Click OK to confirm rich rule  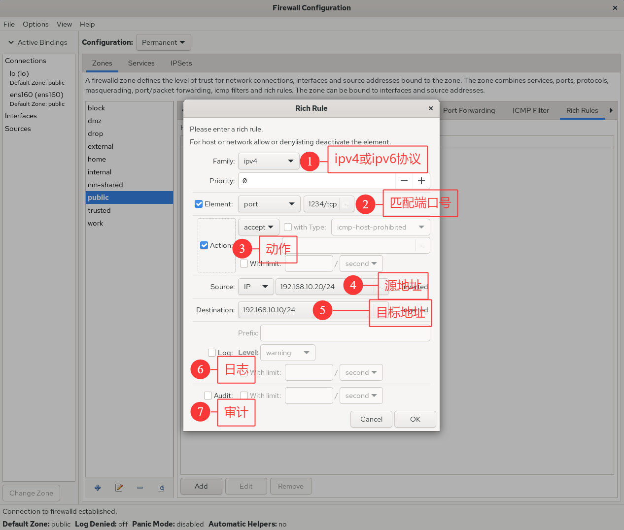click(415, 419)
